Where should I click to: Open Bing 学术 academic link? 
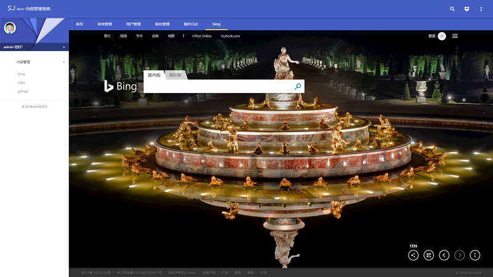coord(139,36)
